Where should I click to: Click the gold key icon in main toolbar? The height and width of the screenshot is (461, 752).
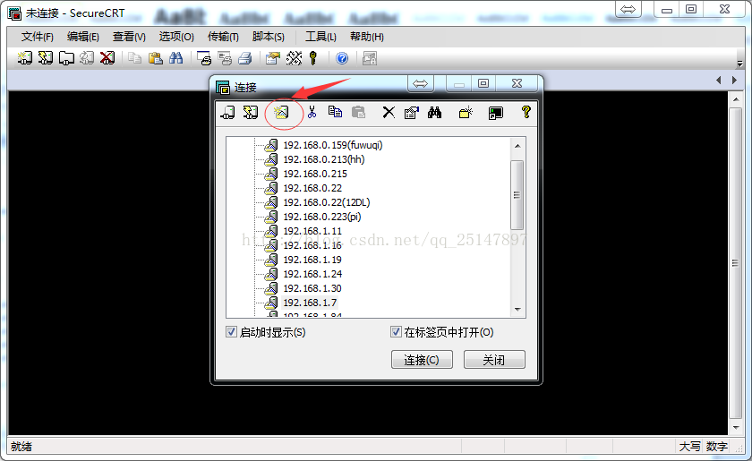coord(313,58)
